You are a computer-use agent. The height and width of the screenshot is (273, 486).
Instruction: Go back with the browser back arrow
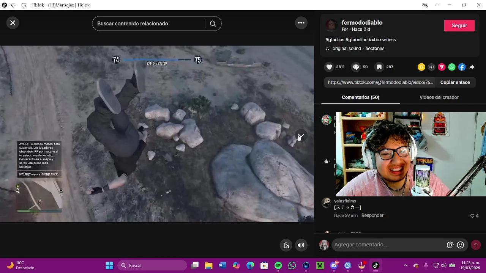[13, 5]
